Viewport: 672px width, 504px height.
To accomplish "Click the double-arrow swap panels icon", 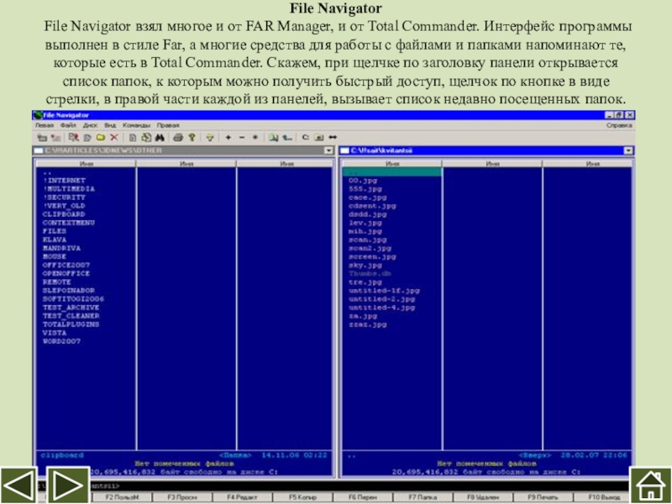I will click(333, 138).
